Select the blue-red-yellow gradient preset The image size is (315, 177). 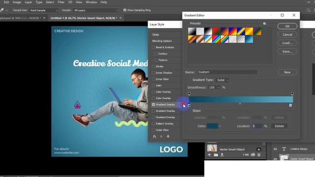(233, 31)
